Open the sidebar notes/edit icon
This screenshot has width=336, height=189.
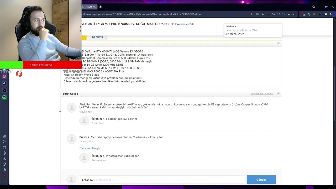(x=4, y=148)
